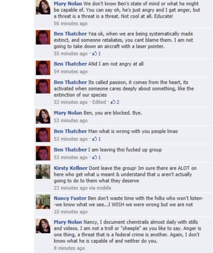213x253 pixels.
Task: Open Mary Nolan's name on the 'blocked. Bye.' comment
Action: point(68,113)
